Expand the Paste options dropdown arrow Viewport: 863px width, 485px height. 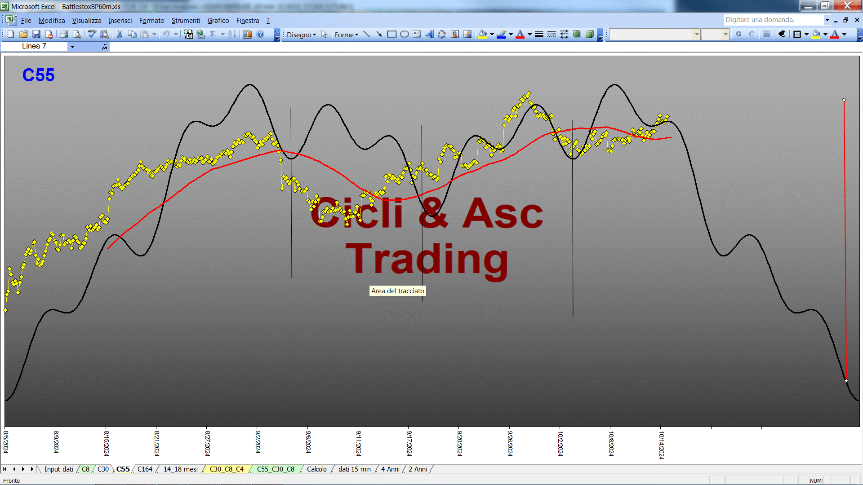(x=154, y=34)
